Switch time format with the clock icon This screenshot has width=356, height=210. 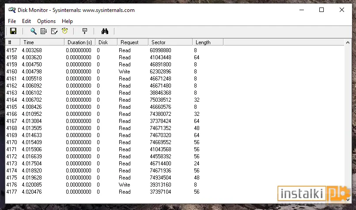pyautogui.click(x=64, y=31)
